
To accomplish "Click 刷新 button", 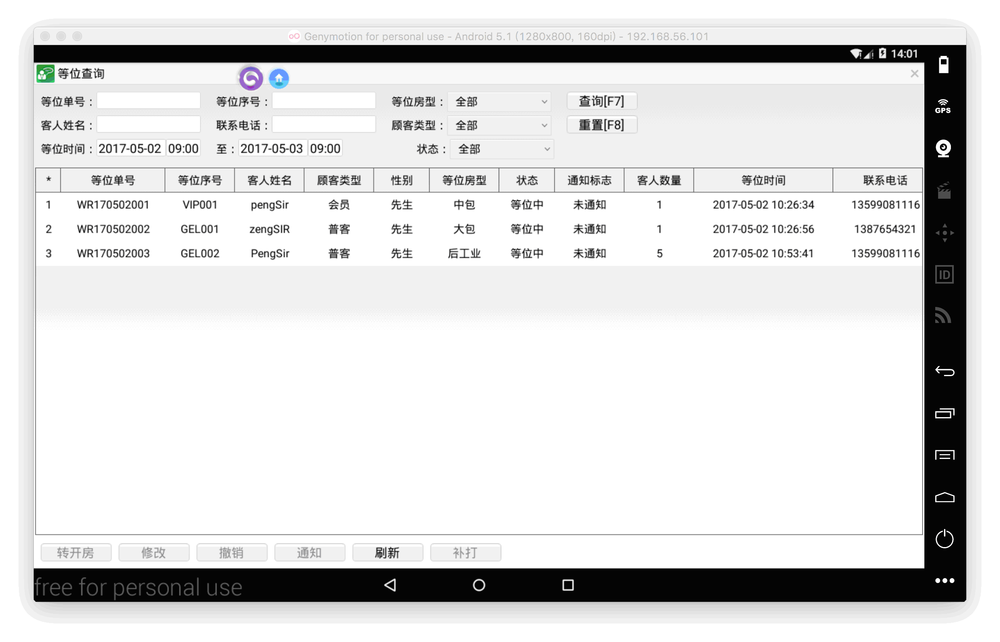I will pyautogui.click(x=387, y=553).
